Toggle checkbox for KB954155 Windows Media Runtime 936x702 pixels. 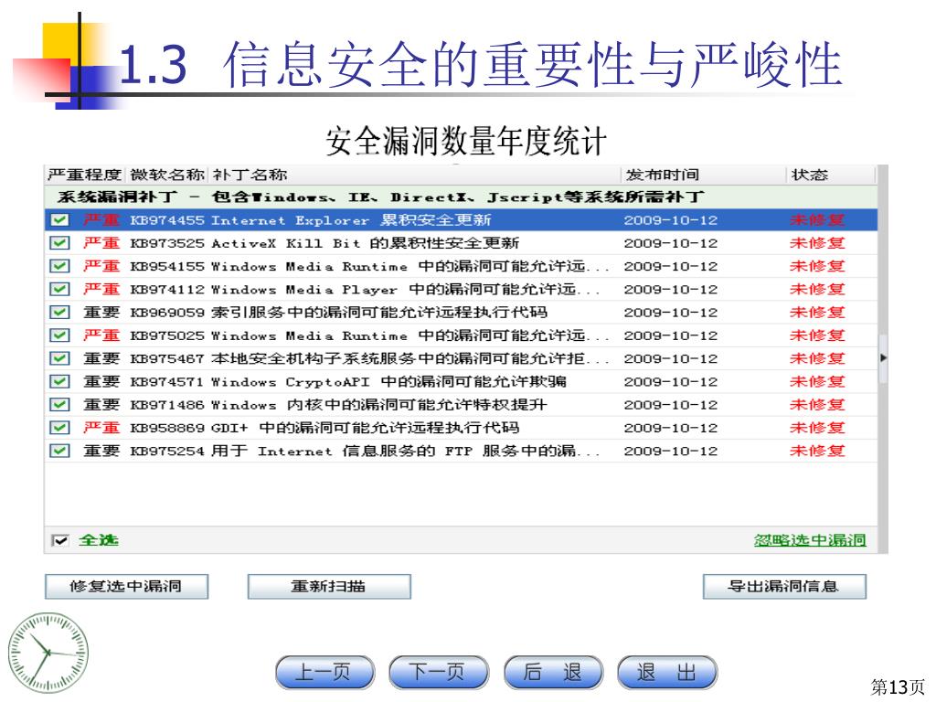pyautogui.click(x=59, y=266)
